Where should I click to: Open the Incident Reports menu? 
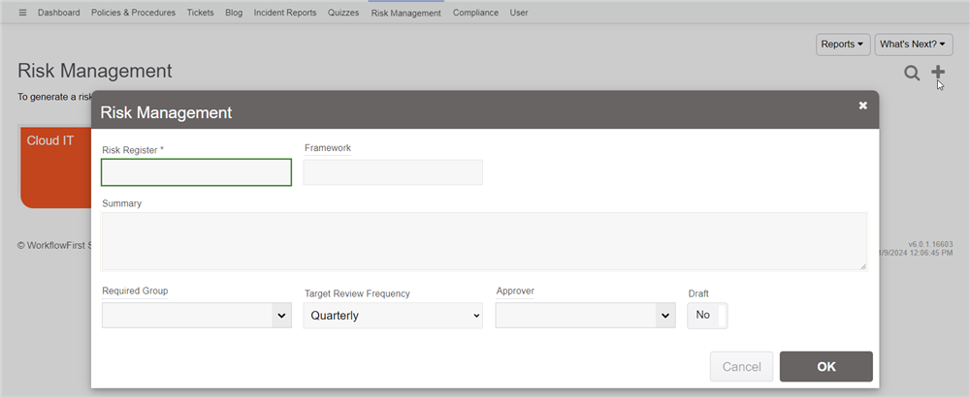click(285, 13)
